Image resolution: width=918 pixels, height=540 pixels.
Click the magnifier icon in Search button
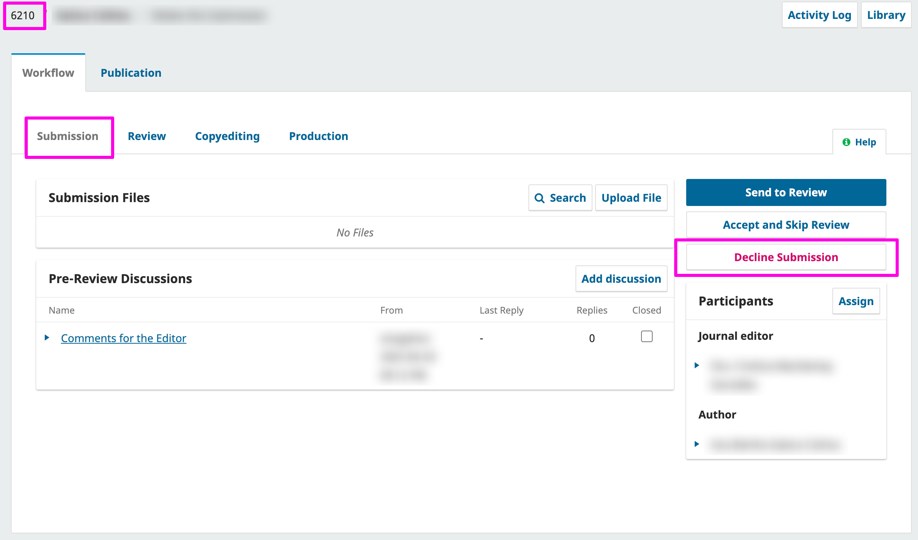(539, 198)
